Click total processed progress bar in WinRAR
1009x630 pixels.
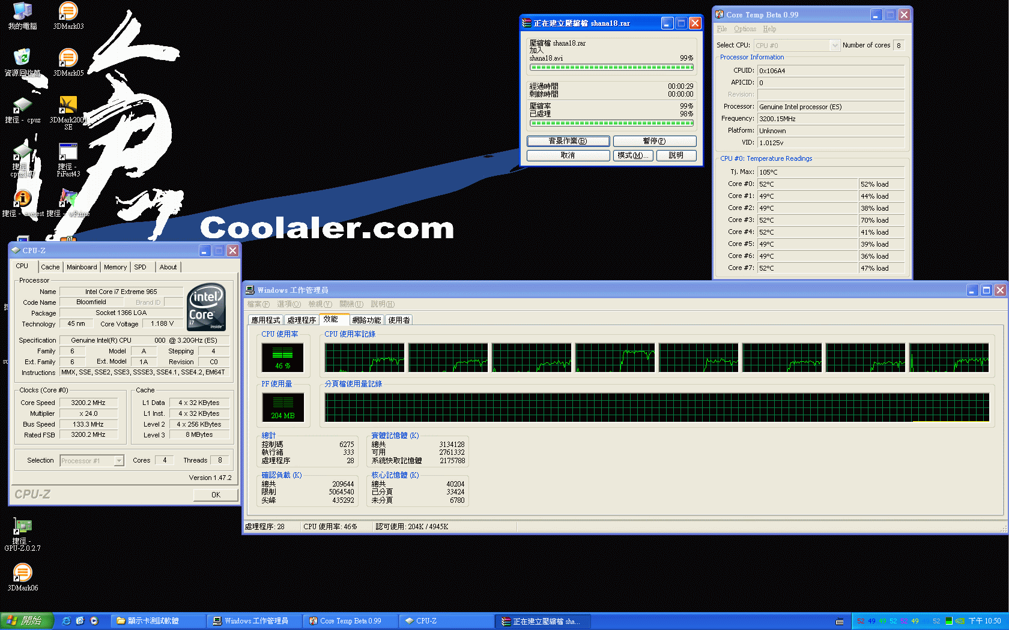611,123
